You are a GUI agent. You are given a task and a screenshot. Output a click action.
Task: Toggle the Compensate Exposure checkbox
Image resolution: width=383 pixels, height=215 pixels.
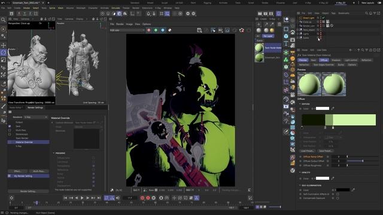[x=338, y=198]
